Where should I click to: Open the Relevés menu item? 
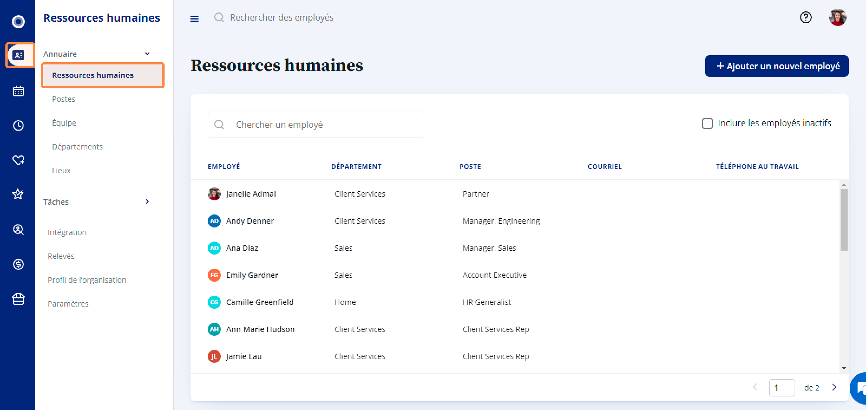(x=61, y=256)
